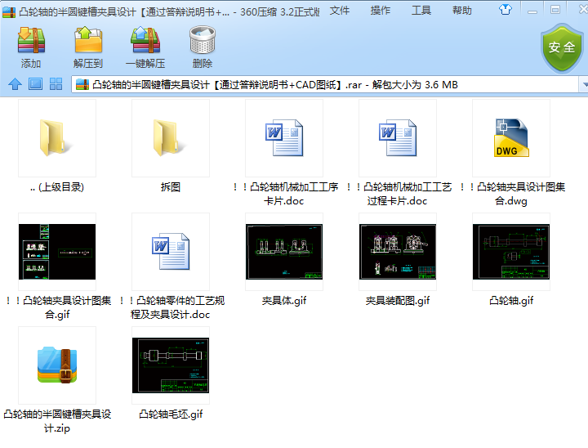Click the 360压缩 app icon in title bar

click(x=9, y=12)
